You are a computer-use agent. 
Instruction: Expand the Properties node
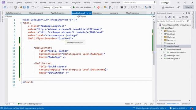coord(161,31)
